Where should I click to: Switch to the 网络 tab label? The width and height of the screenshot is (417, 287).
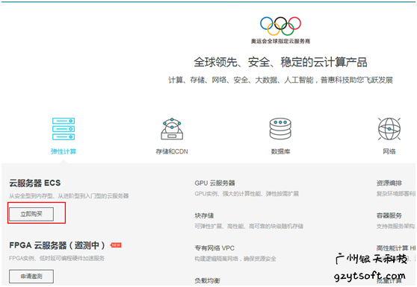(389, 151)
